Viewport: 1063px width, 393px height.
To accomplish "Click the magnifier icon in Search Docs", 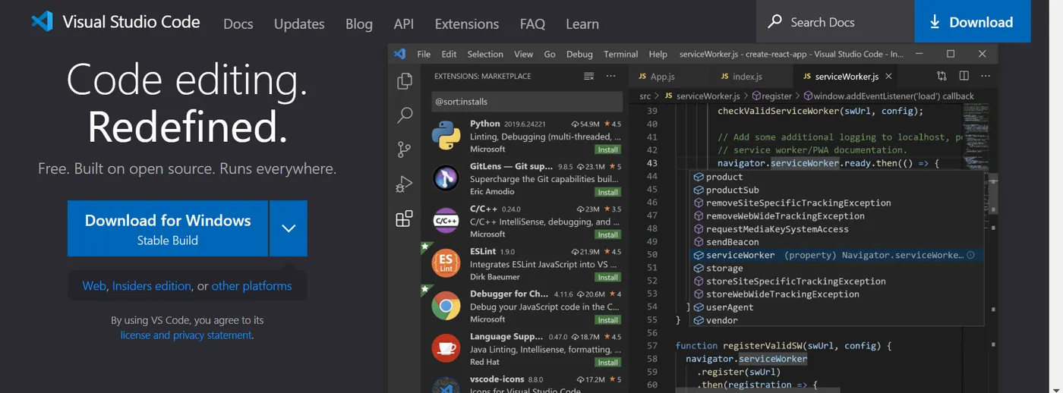I will tap(774, 21).
